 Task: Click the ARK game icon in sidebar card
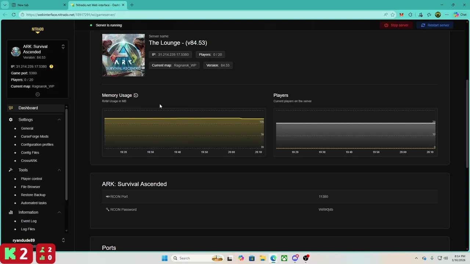tap(16, 52)
